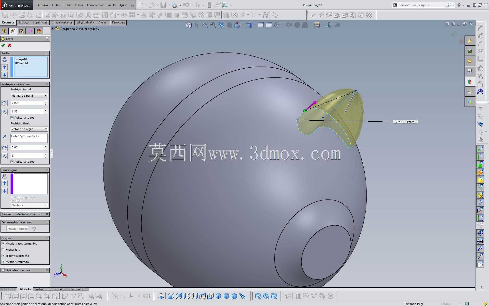This screenshot has width=489, height=306.
Task: Open Appearances color ball in task pane
Action: (x=470, y=82)
